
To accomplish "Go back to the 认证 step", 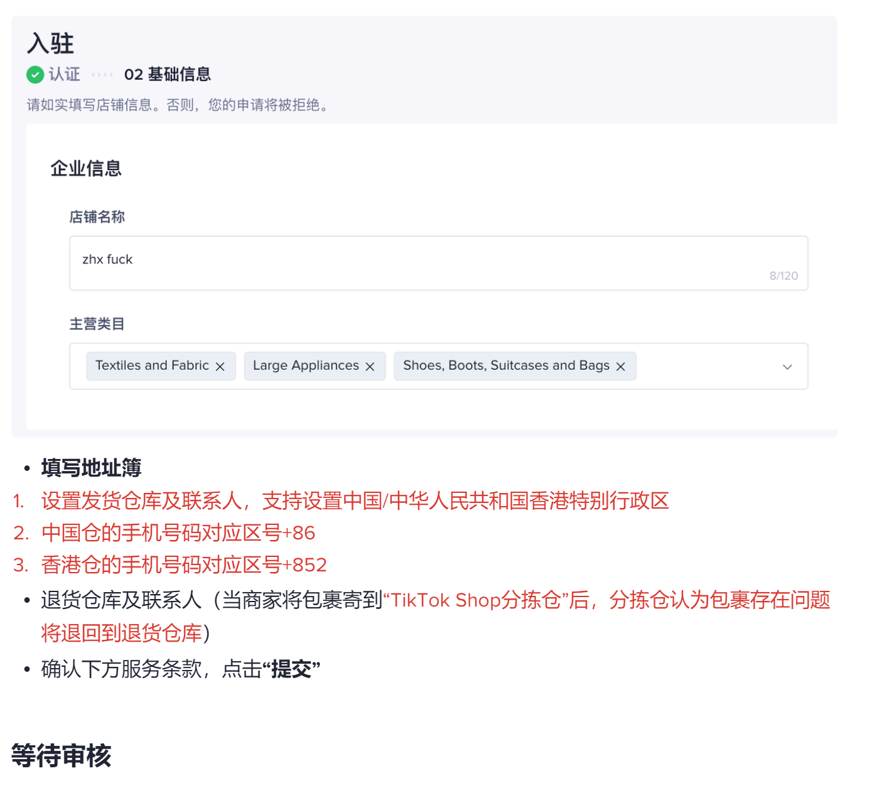I will point(64,75).
